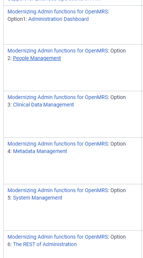Open the Metadata Management link
Screen dimensions: 143x258
pyautogui.click(x=40, y=151)
